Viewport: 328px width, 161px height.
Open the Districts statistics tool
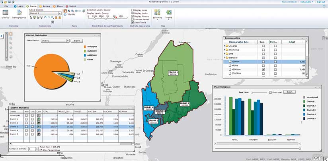point(5,14)
